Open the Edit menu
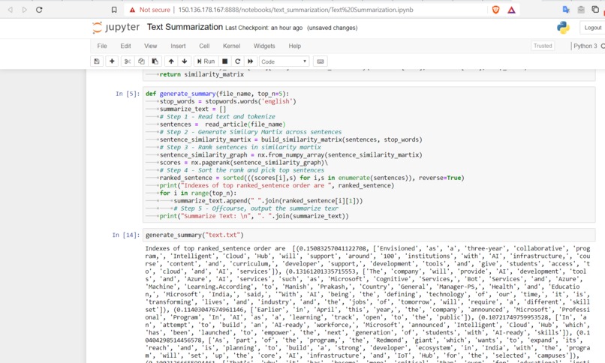605x363 pixels. point(125,46)
